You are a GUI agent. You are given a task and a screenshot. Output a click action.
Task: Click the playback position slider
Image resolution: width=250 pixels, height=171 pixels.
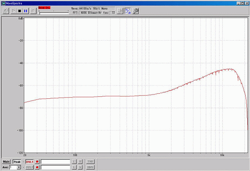[54, 12]
